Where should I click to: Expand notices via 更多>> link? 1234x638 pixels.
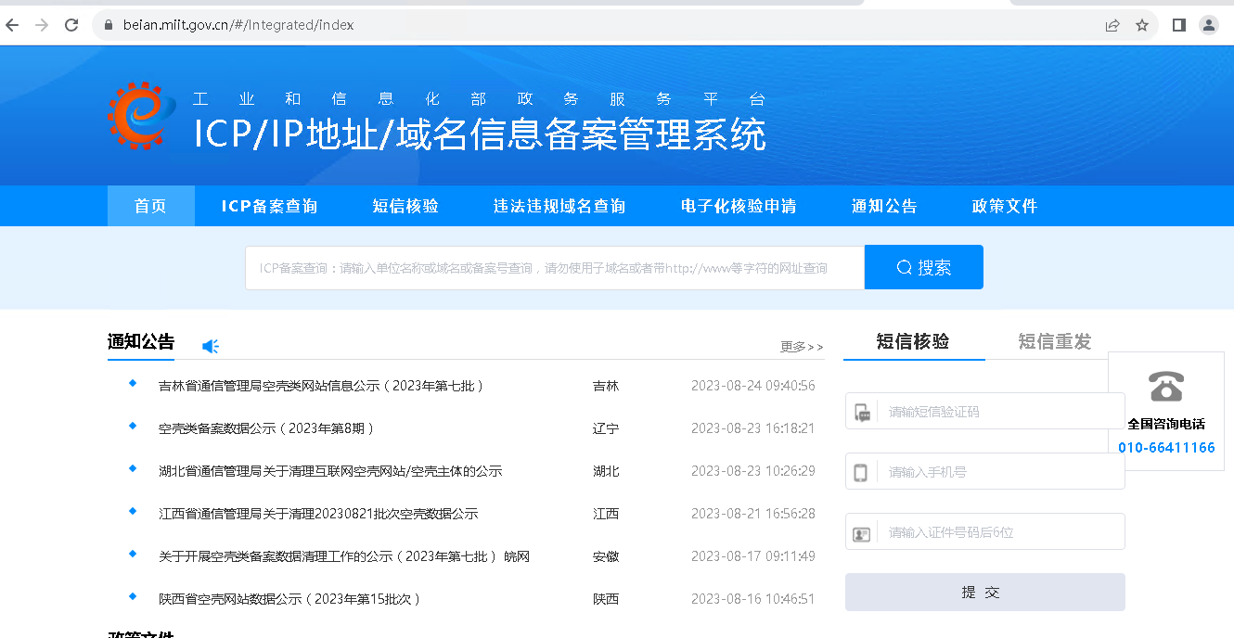coord(802,347)
